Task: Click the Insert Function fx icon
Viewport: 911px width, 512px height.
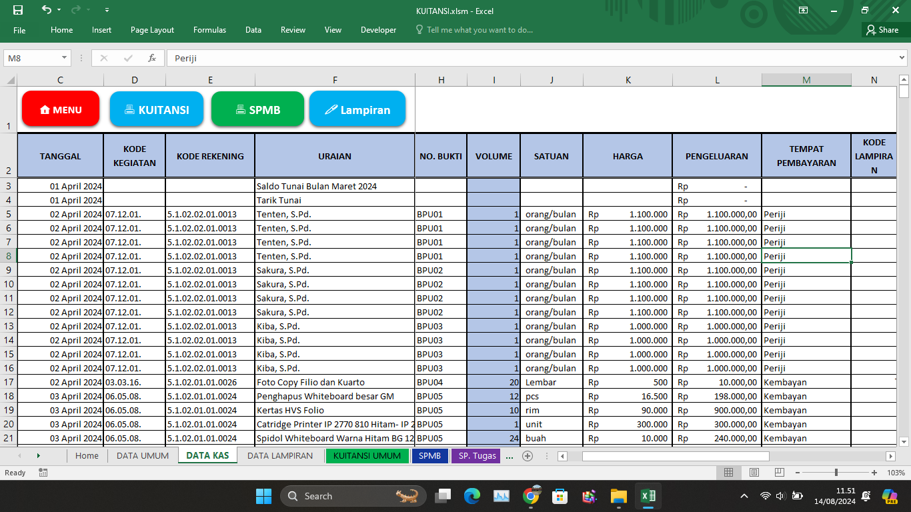Action: point(152,58)
